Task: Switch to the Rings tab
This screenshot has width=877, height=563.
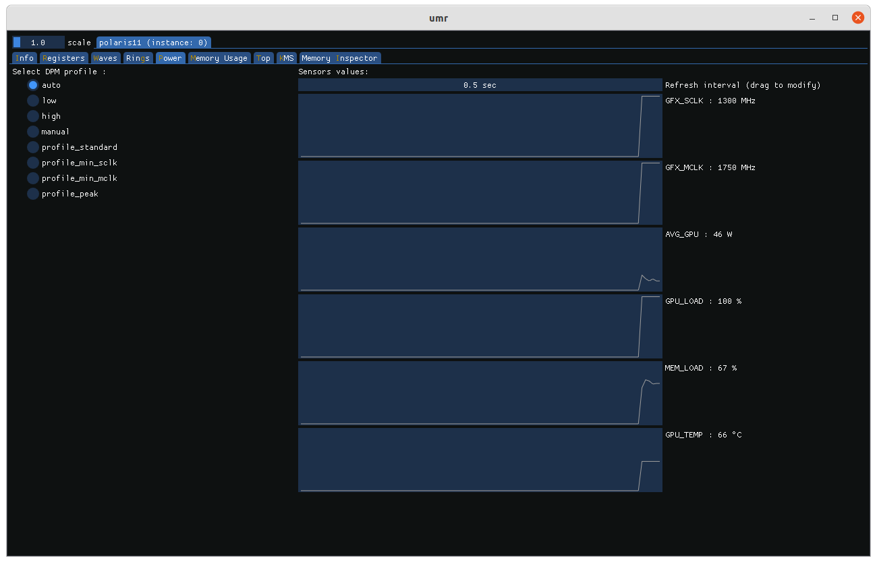Action: tap(138, 58)
